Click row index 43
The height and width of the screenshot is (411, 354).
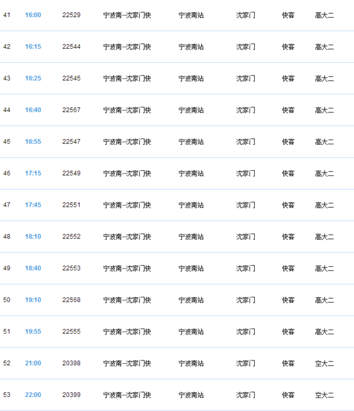coord(7,78)
